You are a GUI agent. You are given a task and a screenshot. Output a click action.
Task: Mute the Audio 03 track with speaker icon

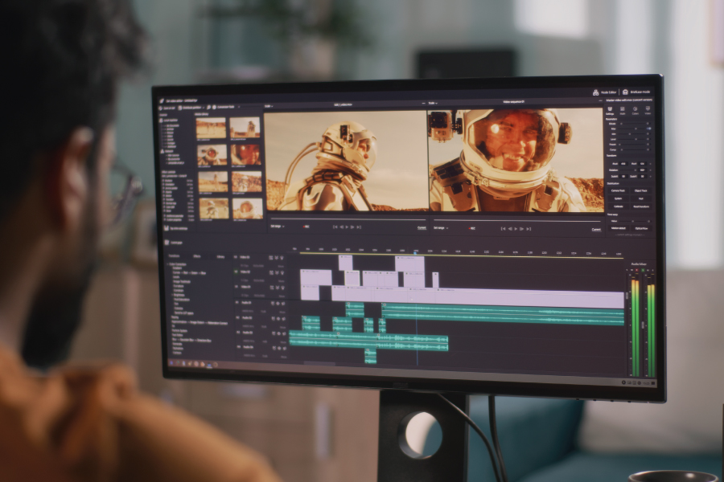[x=285, y=333]
